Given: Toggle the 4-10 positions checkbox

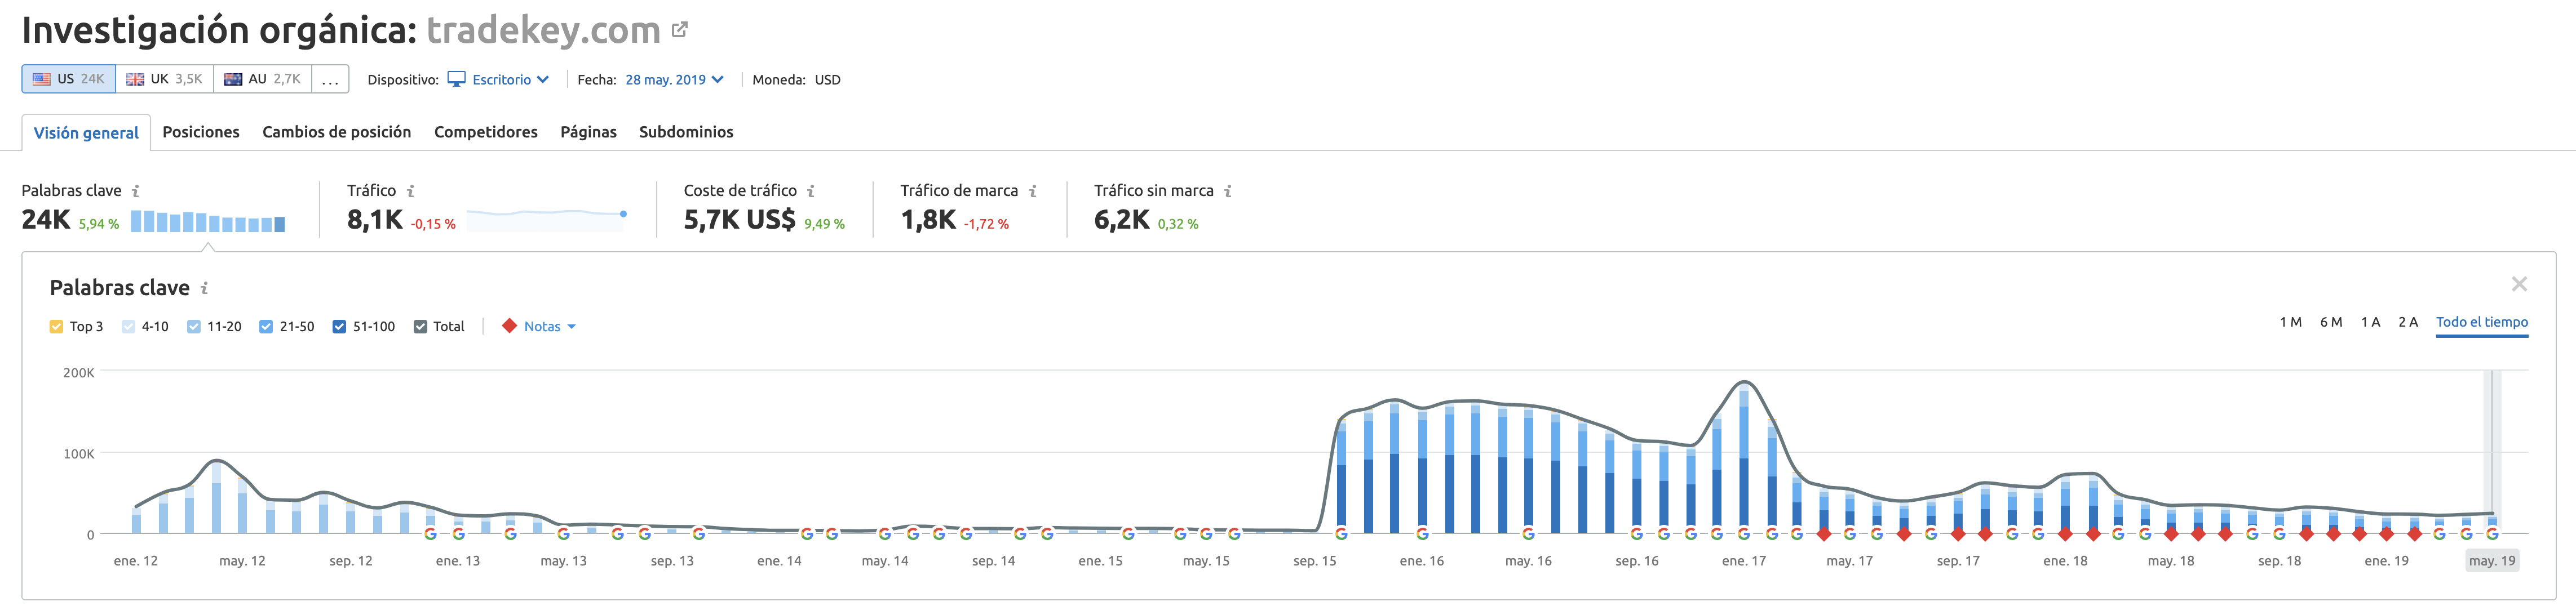Looking at the screenshot, I should pyautogui.click(x=128, y=327).
